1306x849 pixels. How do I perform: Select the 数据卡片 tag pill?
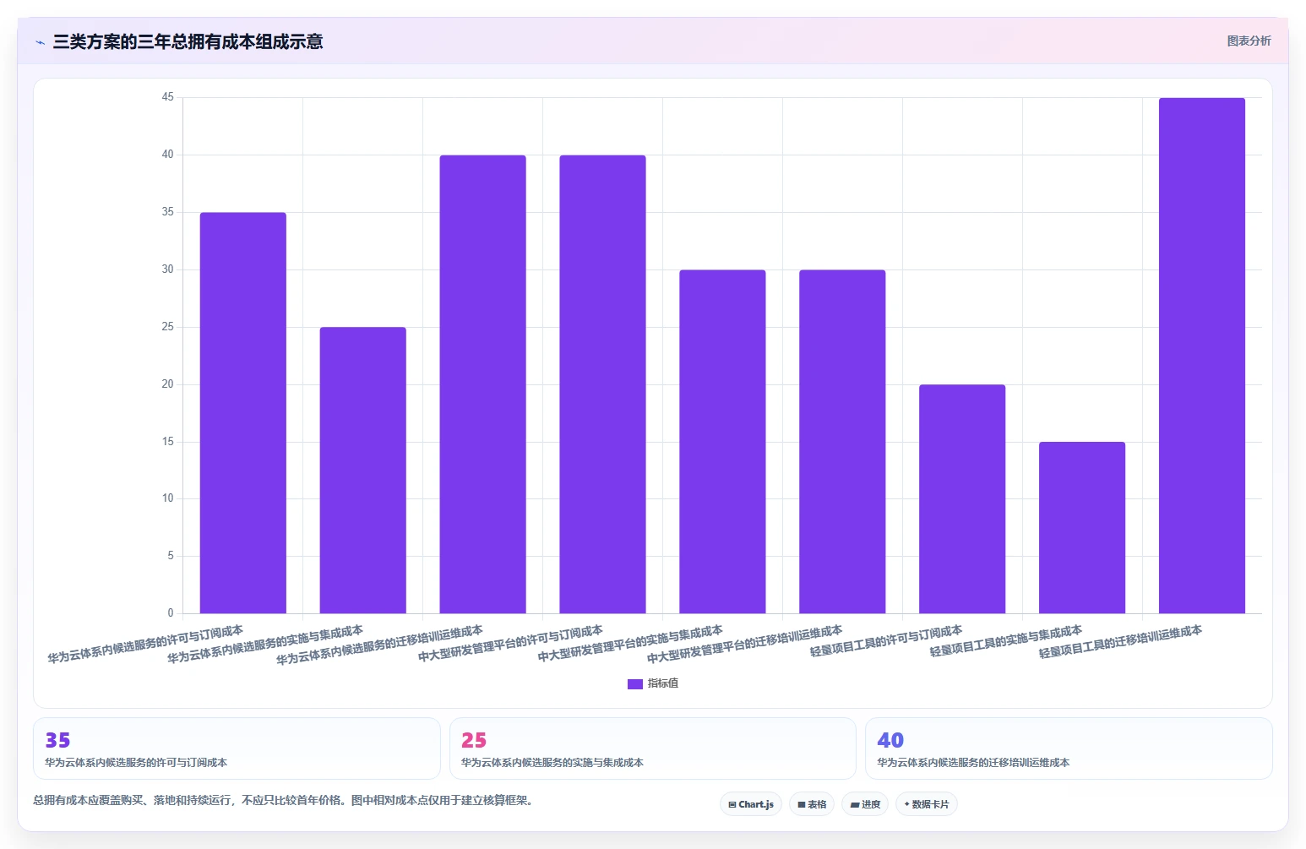[x=927, y=804]
